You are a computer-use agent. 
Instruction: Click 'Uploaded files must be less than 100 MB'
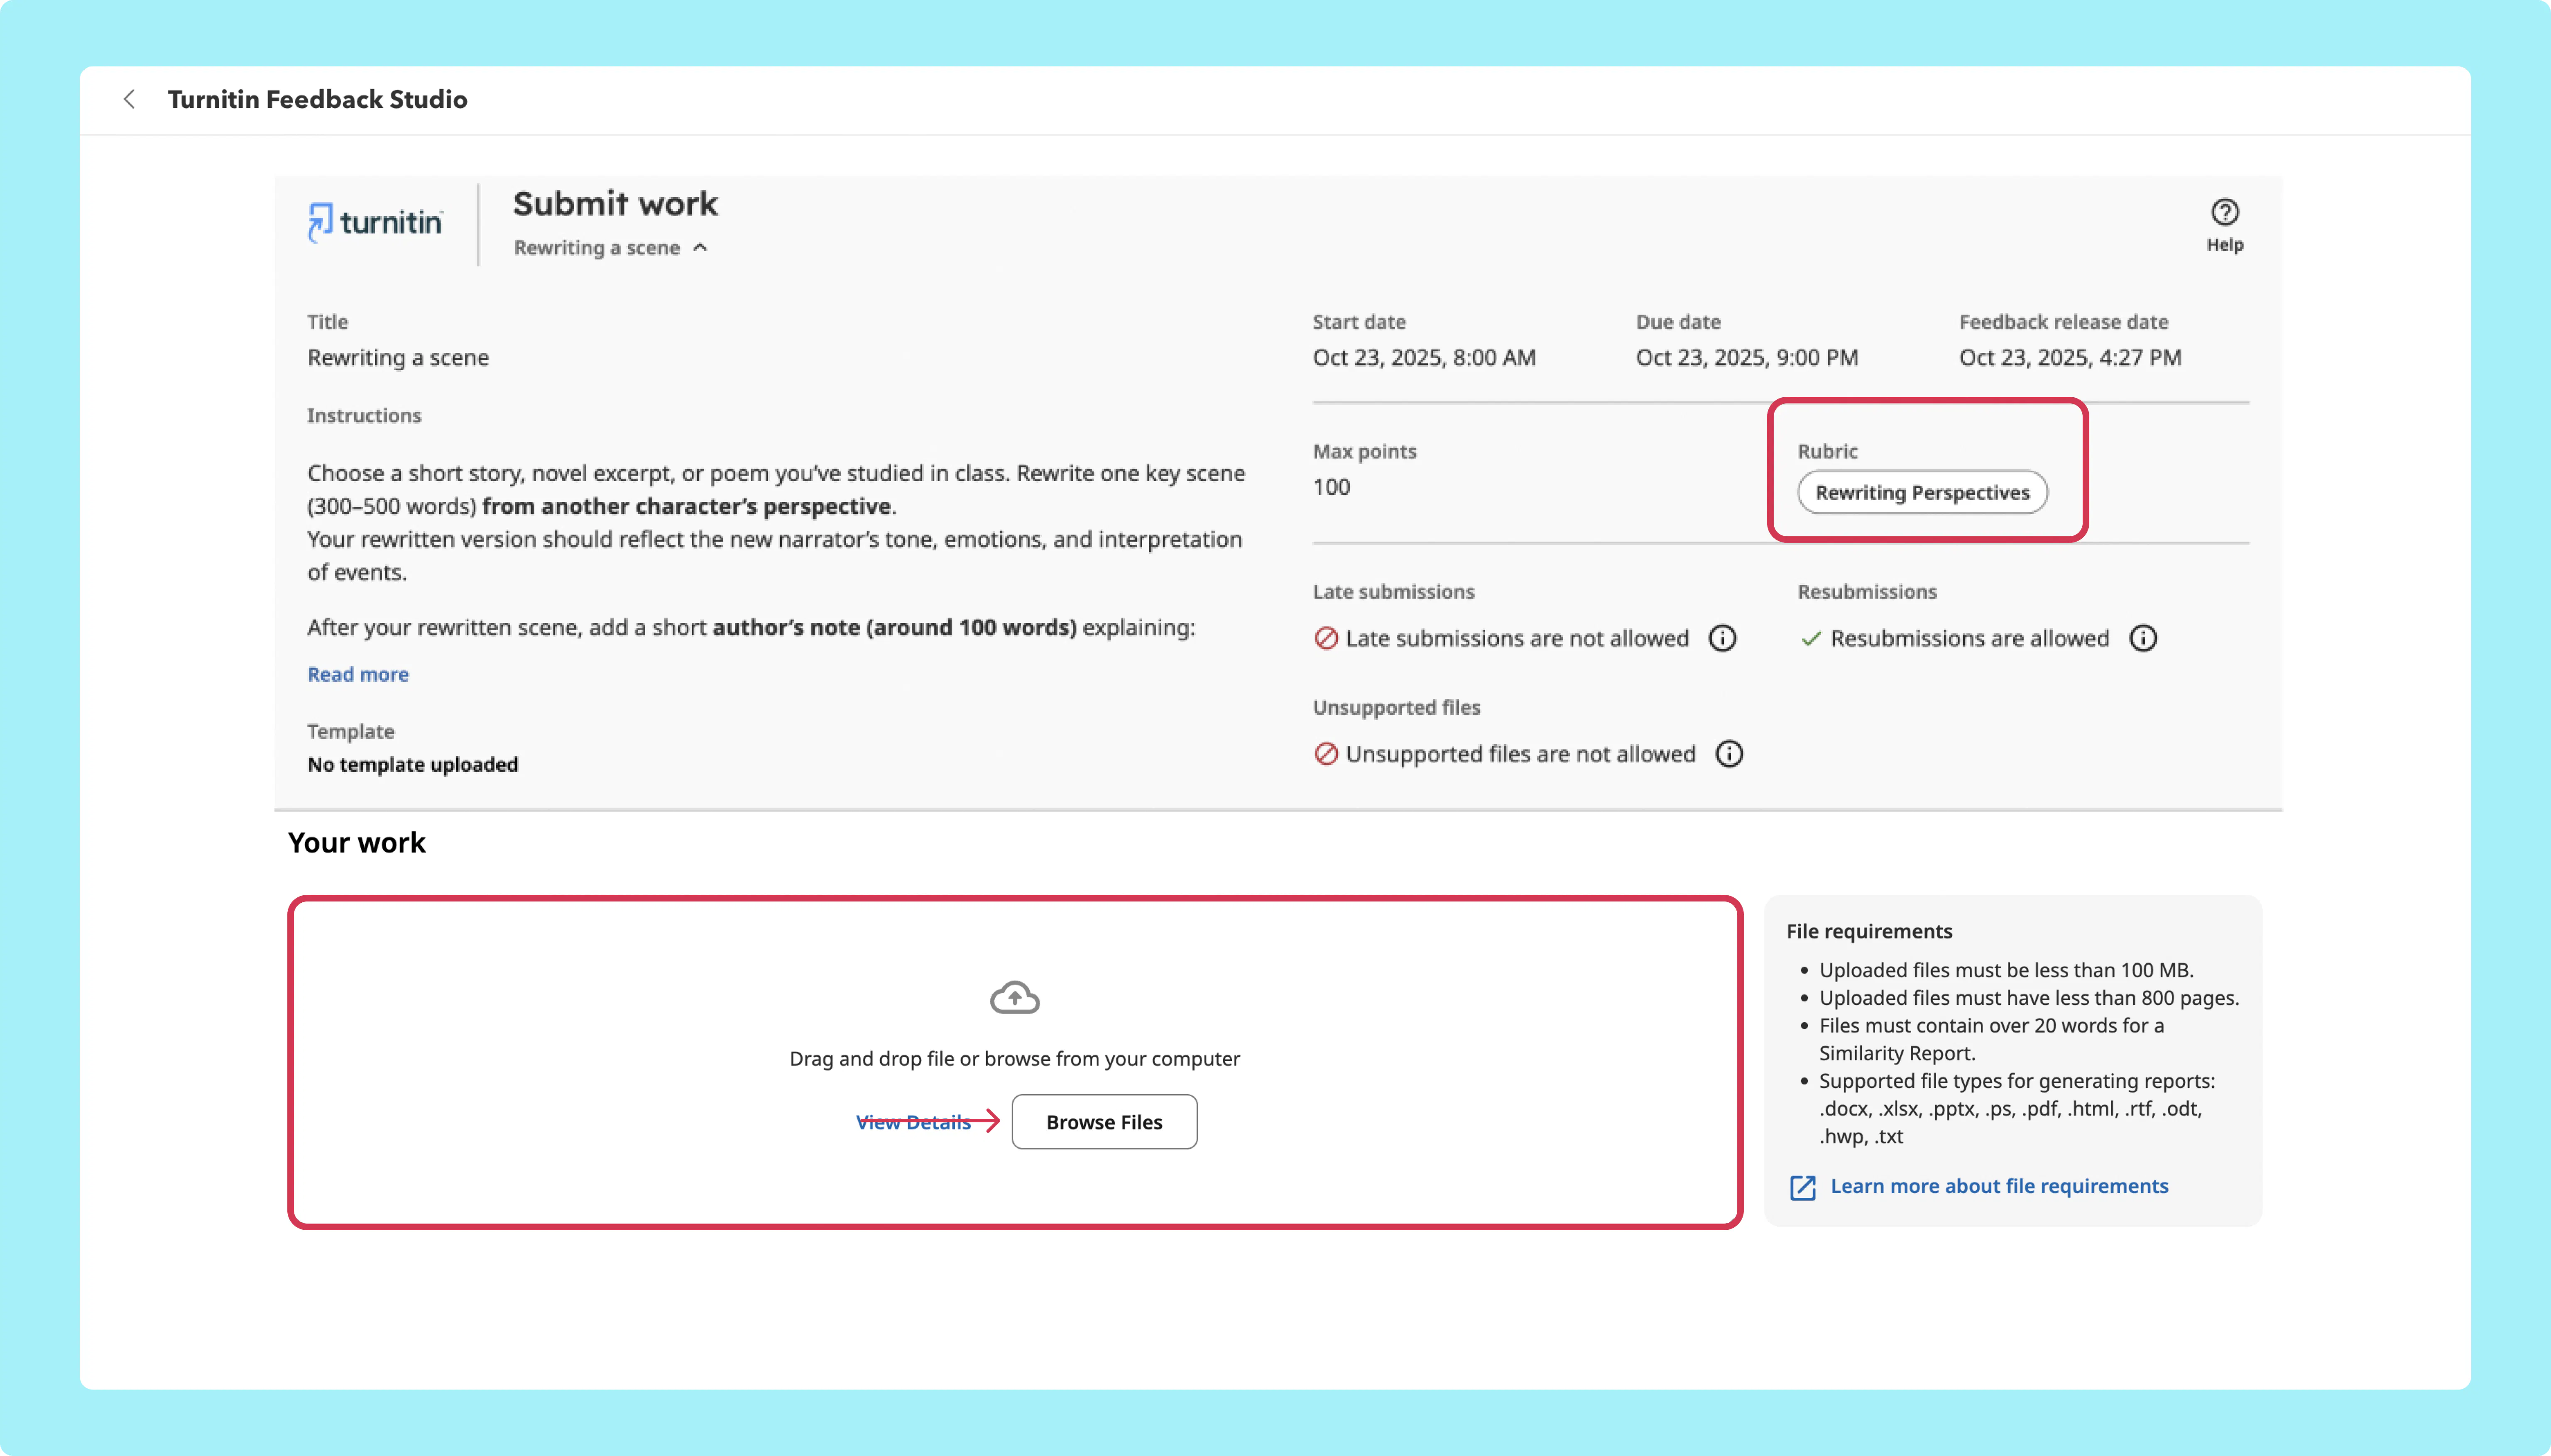[2006, 970]
